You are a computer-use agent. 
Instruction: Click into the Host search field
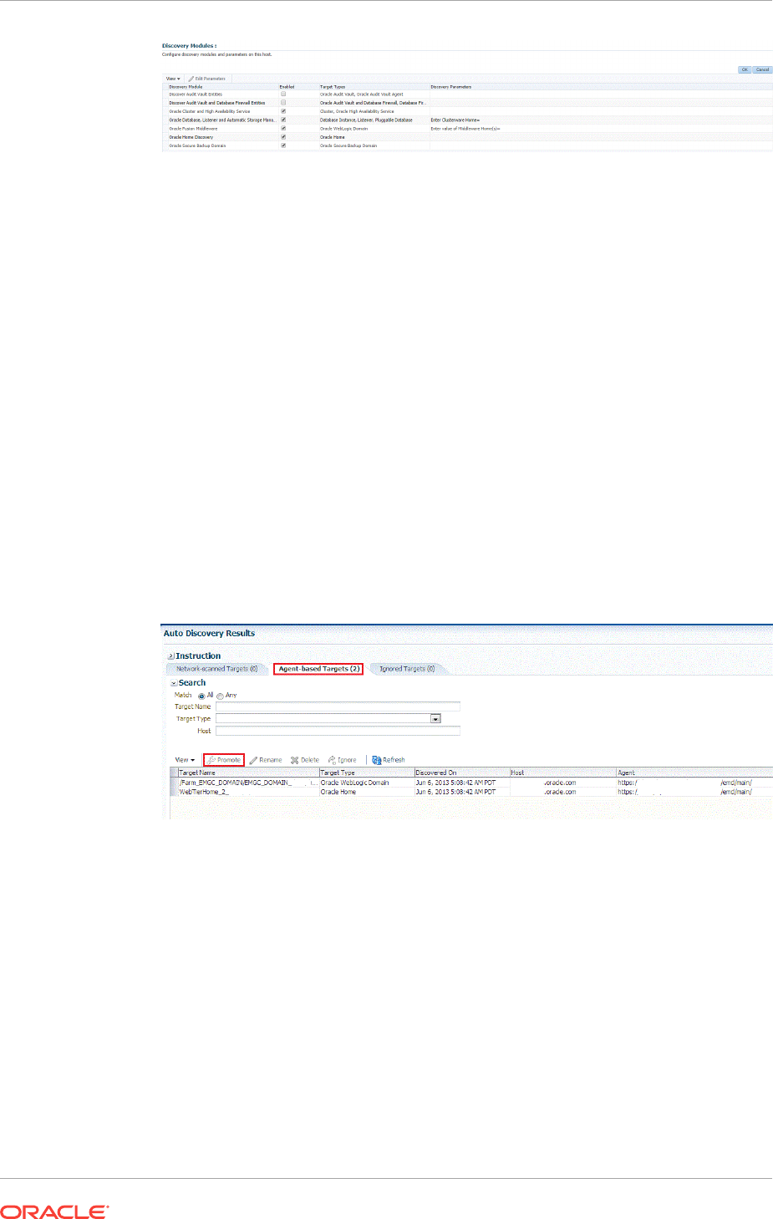[x=338, y=731]
